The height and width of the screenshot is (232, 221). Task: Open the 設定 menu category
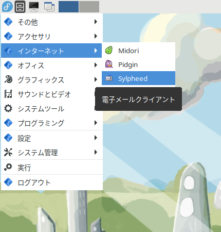tap(51, 138)
